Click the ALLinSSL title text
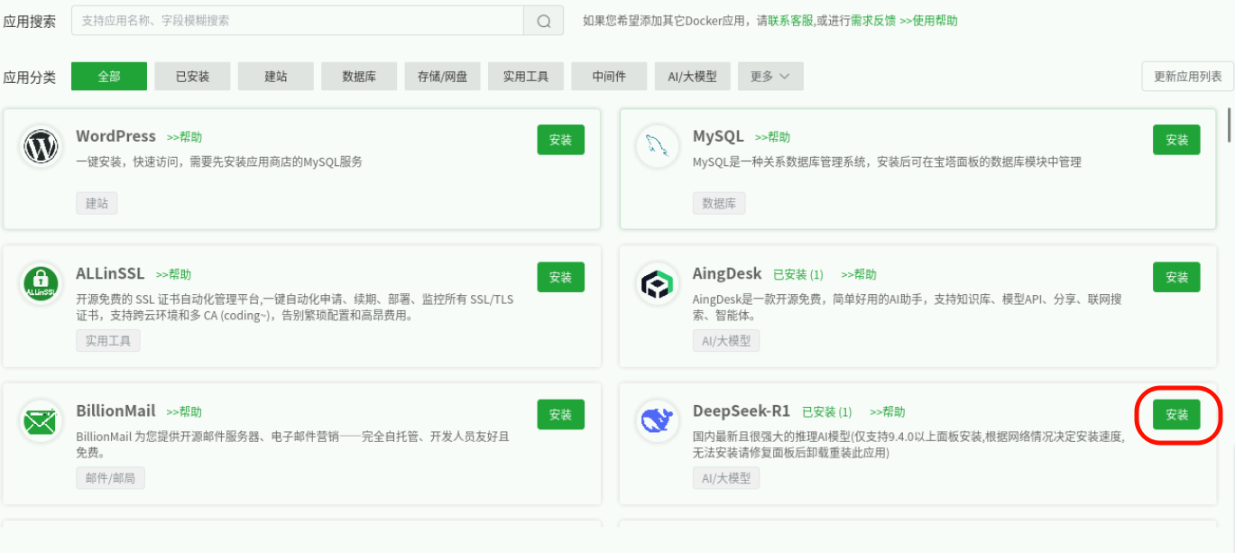The height and width of the screenshot is (553, 1235). (x=110, y=273)
